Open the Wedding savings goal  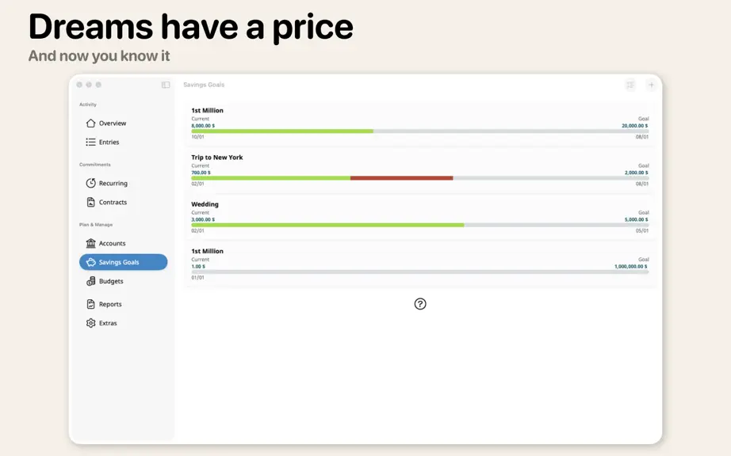click(420, 217)
